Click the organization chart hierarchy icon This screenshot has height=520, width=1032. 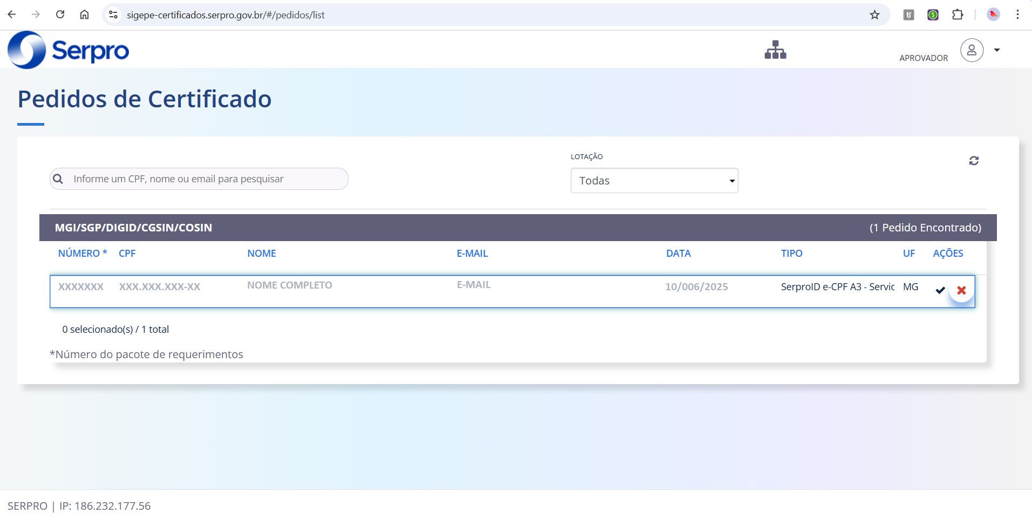[775, 50]
